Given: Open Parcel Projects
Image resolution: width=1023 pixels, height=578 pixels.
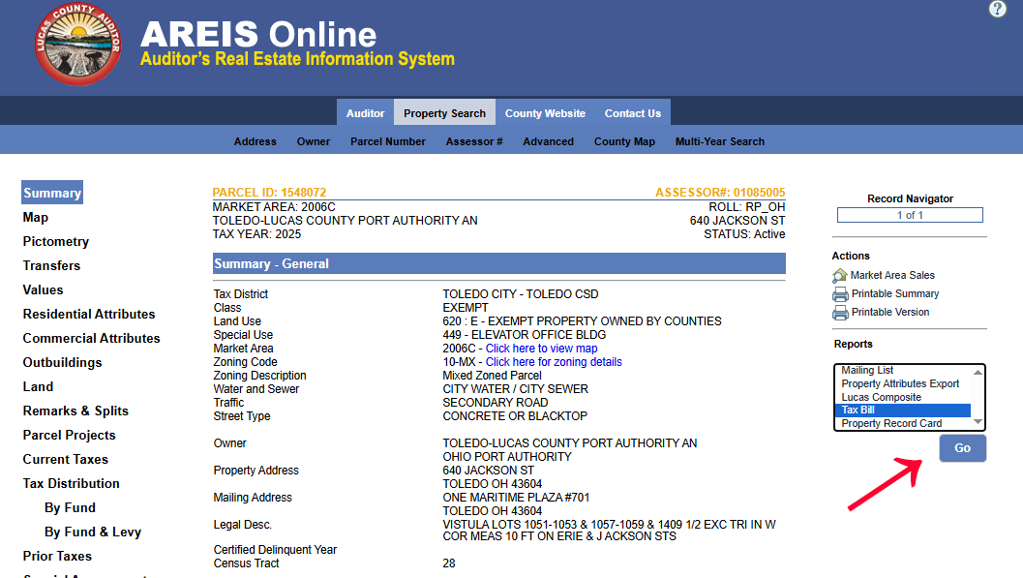Looking at the screenshot, I should point(69,435).
